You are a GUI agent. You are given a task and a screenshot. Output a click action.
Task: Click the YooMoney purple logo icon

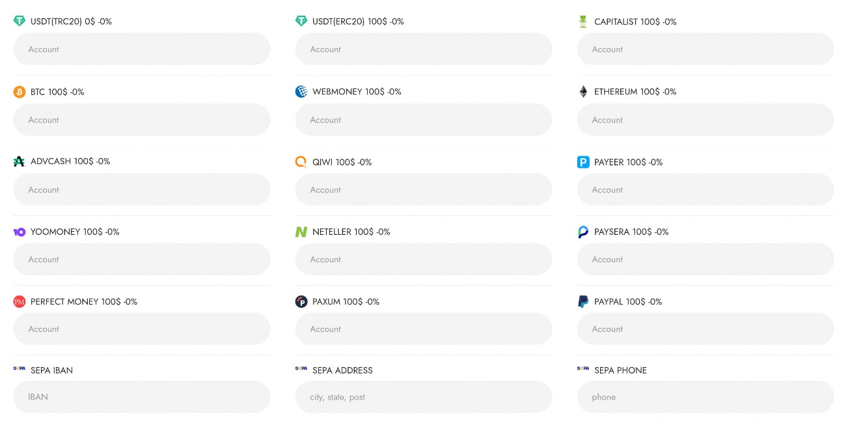(x=20, y=232)
